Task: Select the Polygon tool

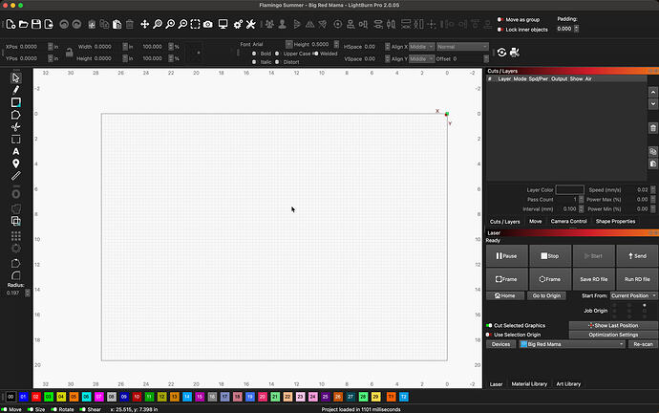Action: coord(16,115)
